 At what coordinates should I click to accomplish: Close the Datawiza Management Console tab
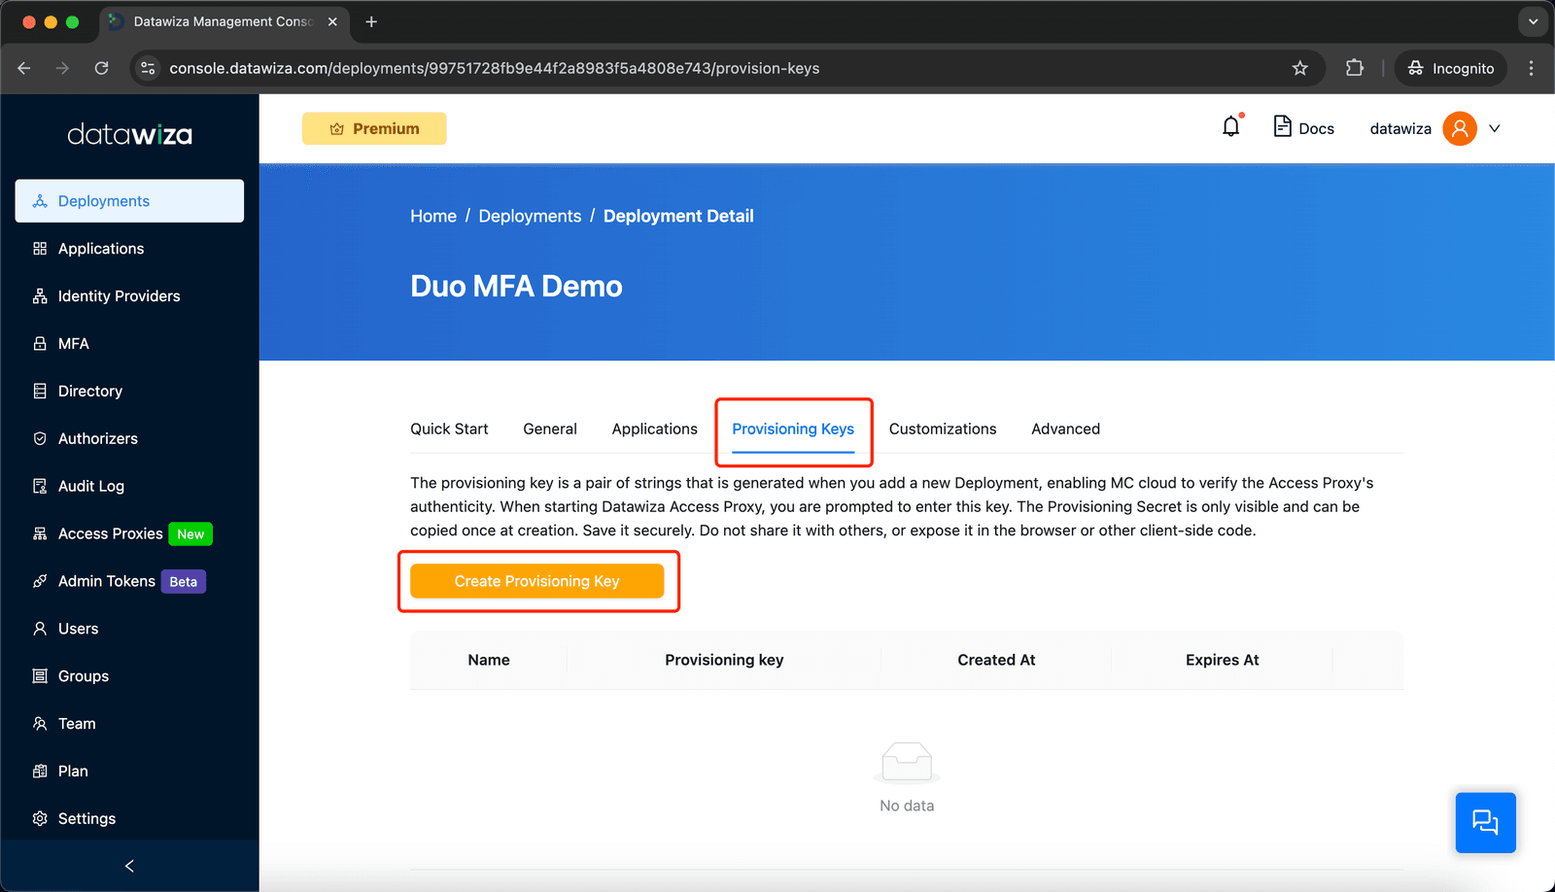(x=332, y=21)
